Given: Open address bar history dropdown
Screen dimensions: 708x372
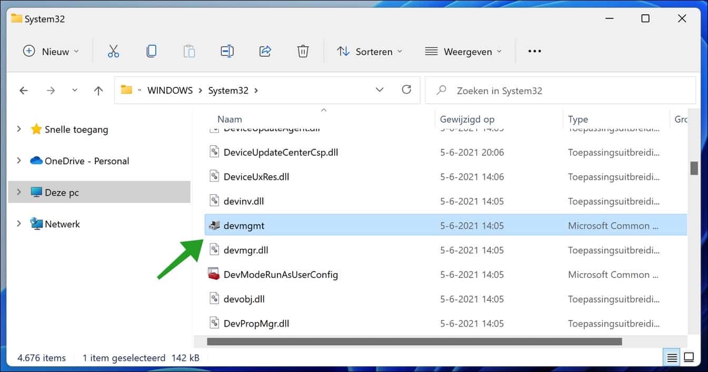Looking at the screenshot, I should [380, 90].
